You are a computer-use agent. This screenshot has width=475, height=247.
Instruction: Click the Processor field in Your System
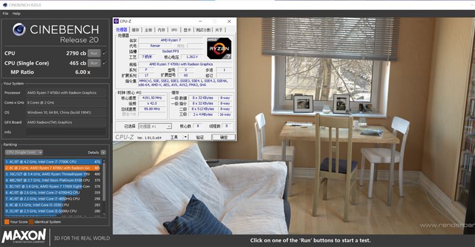click(66, 93)
